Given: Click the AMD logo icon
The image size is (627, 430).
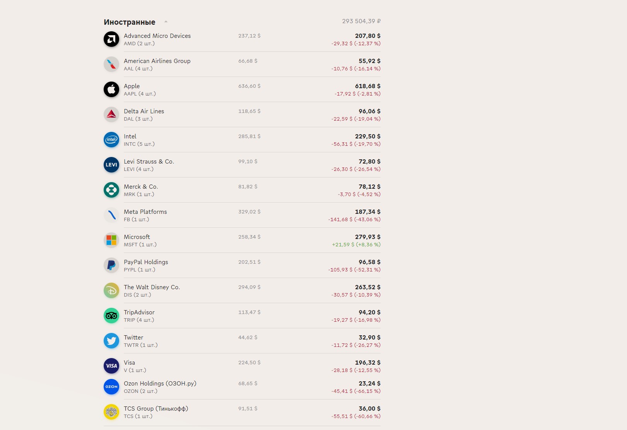Looking at the screenshot, I should [111, 39].
